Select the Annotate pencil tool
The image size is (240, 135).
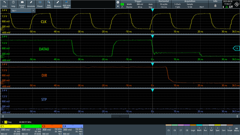[x=31, y=4]
